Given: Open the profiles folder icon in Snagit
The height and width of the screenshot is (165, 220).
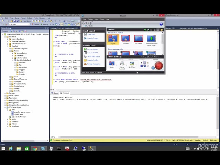Looking at the screenshot, I should tap(162, 30).
